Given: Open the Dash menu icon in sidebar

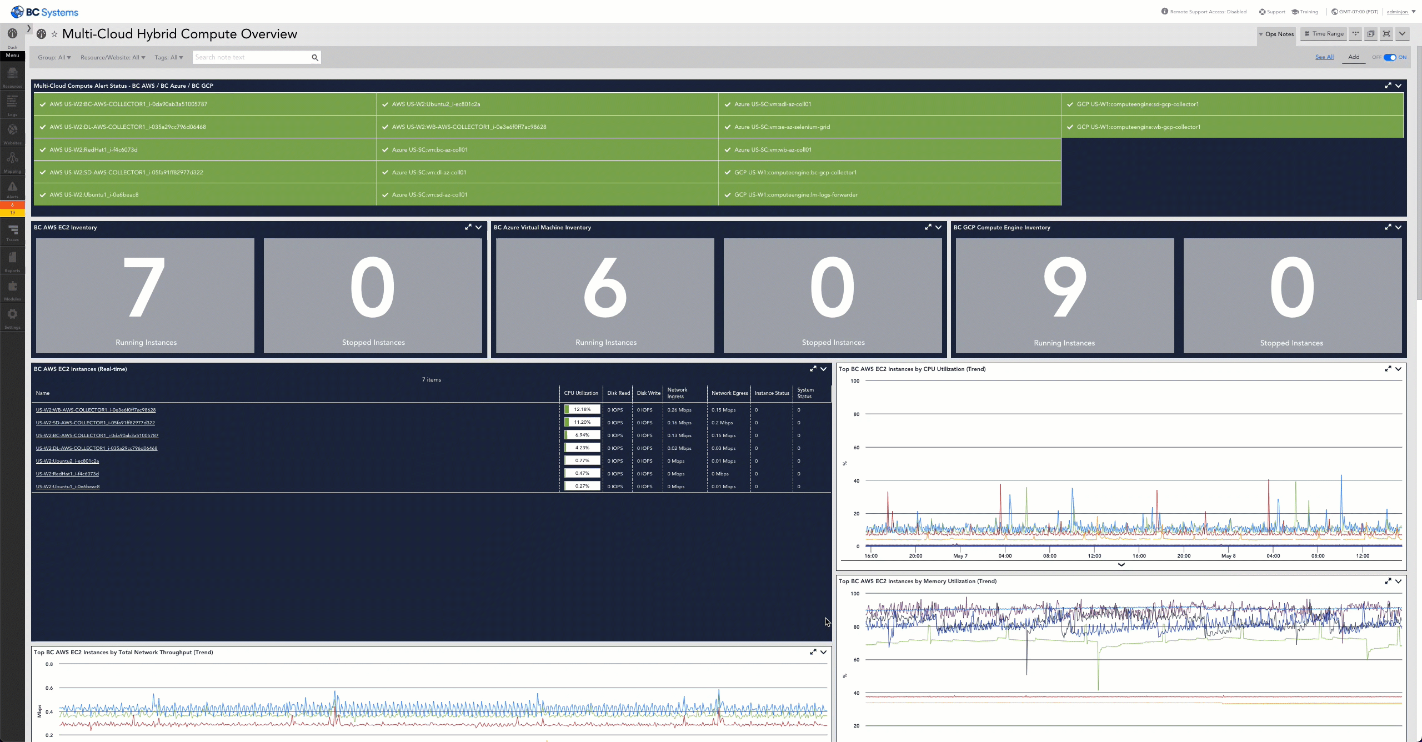Looking at the screenshot, I should [x=12, y=34].
